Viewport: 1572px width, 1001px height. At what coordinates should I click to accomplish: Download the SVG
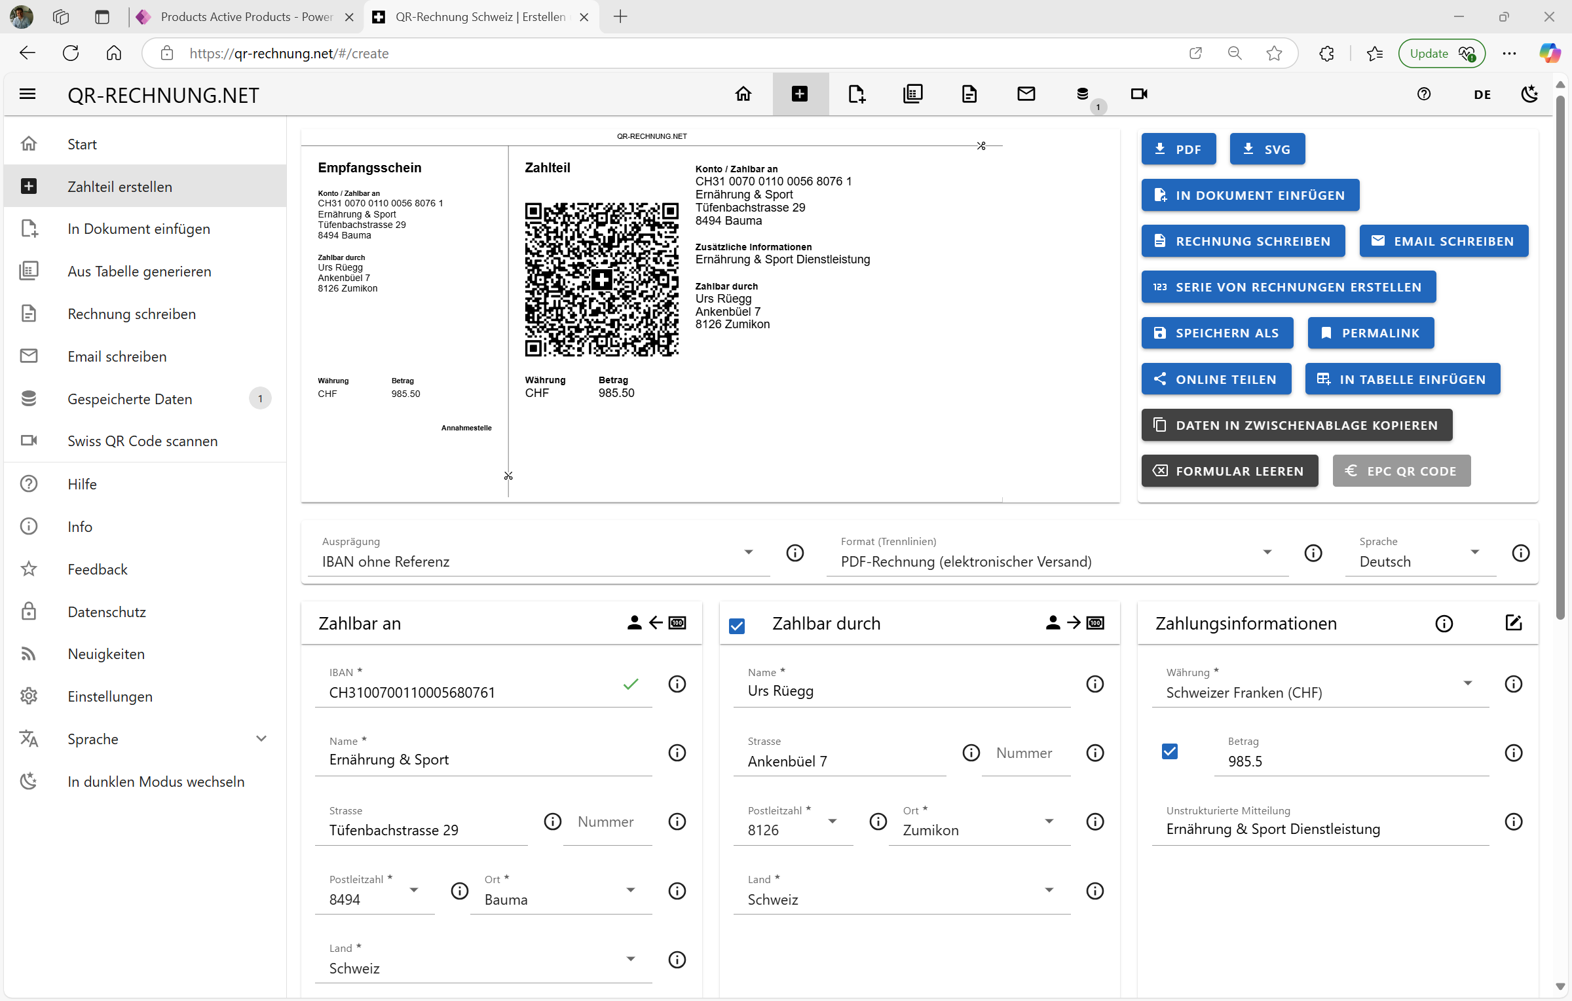(1267, 149)
